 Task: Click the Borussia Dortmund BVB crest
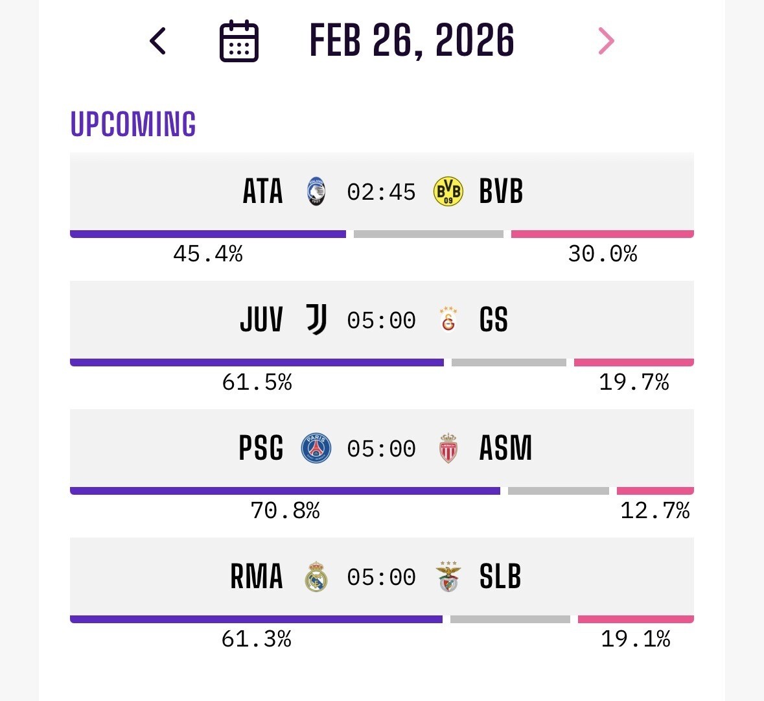pos(448,191)
